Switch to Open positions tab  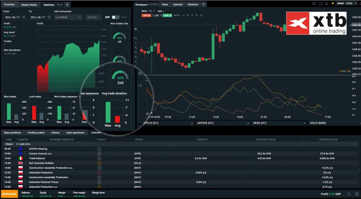[12, 133]
